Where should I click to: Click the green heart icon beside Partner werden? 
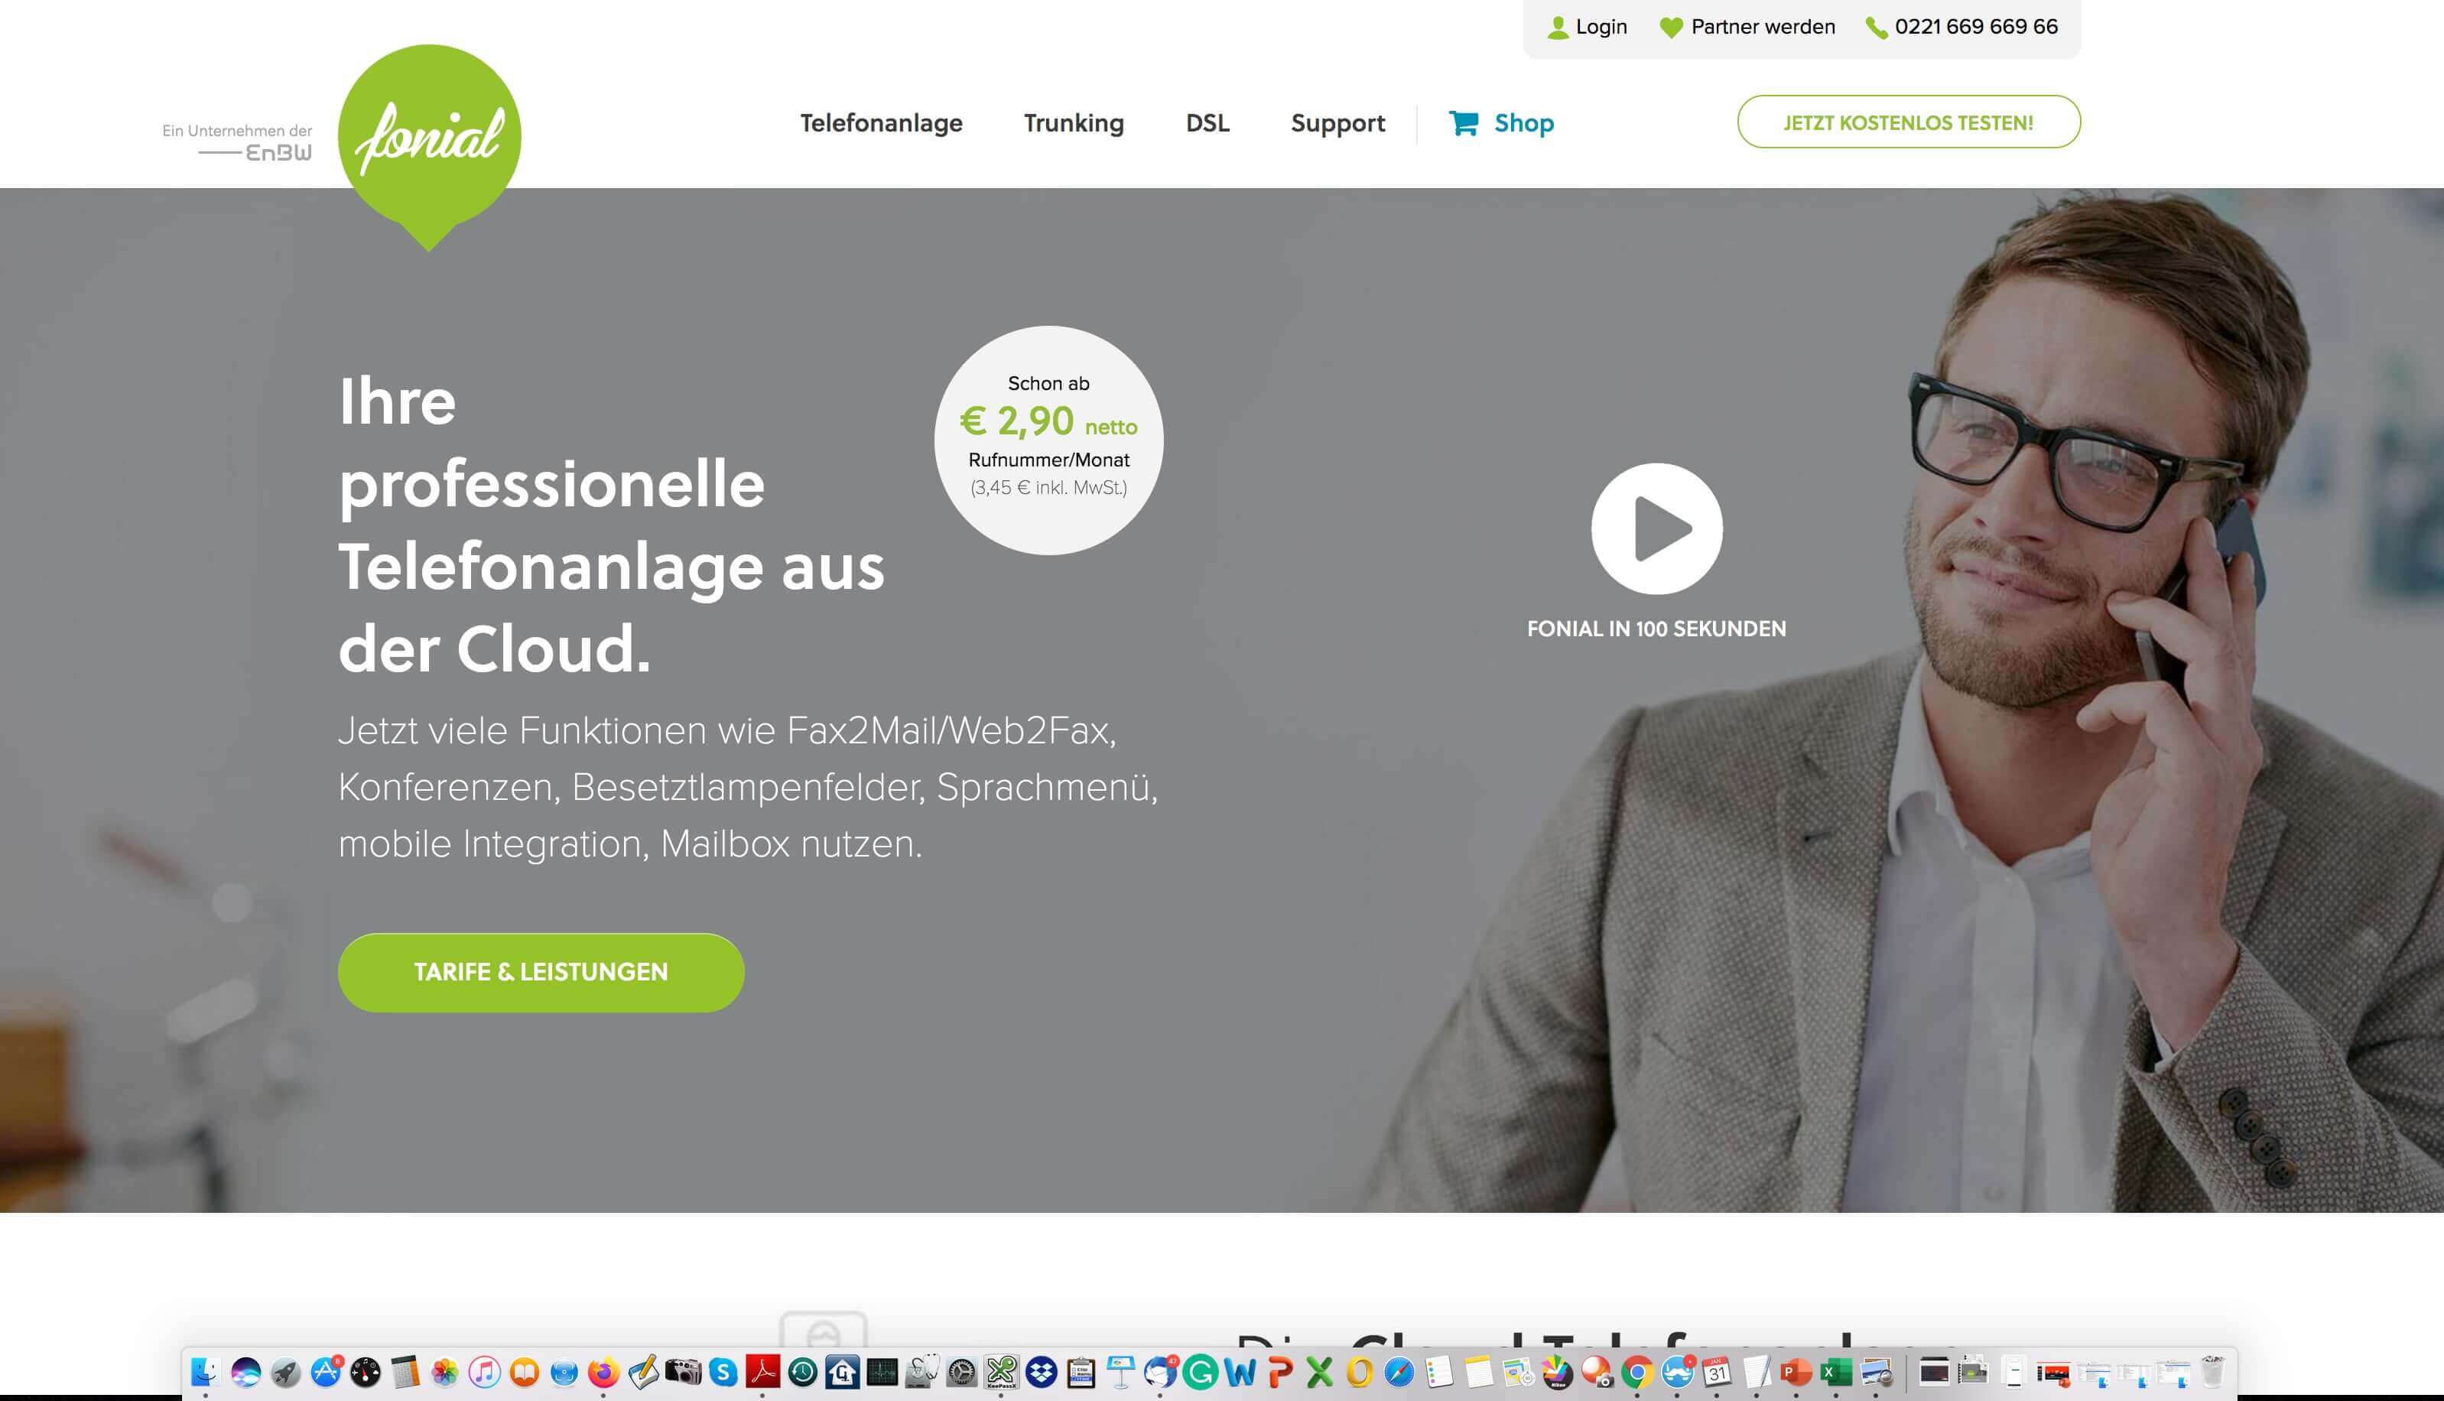click(1672, 28)
